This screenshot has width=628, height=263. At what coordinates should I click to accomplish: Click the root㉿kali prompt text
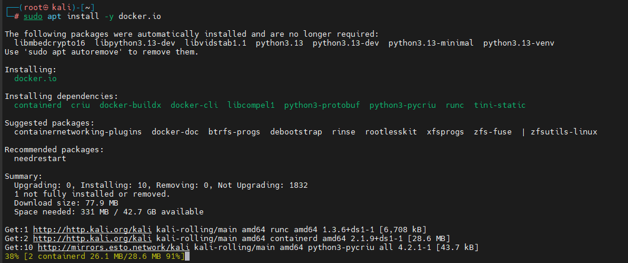coord(49,7)
